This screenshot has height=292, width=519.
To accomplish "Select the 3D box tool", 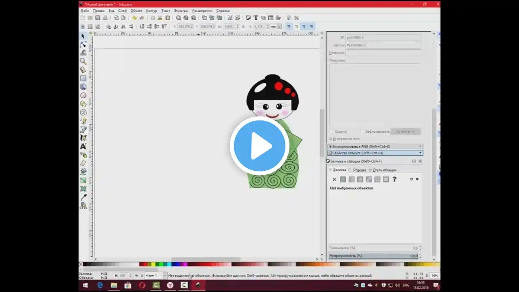I will [x=83, y=87].
